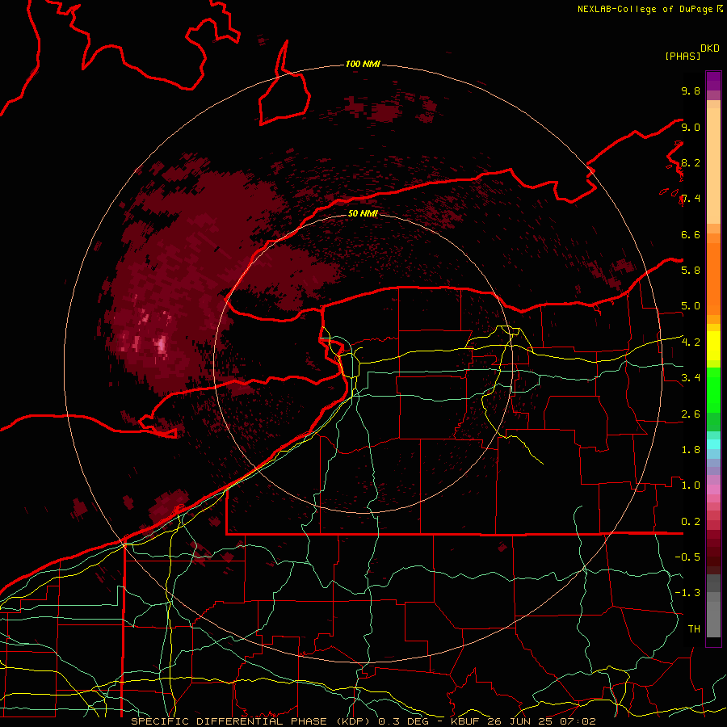Click the 0.2 legend value
This screenshot has height=727, width=727.
click(x=691, y=522)
